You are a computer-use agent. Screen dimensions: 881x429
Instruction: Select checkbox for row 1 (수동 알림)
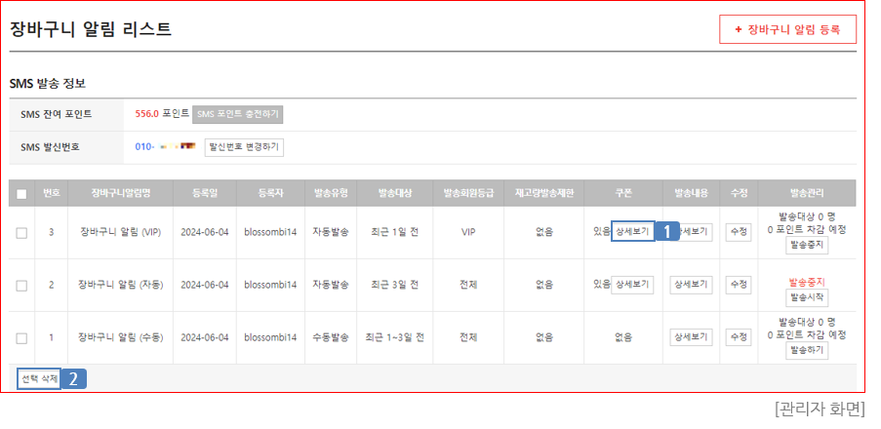(x=21, y=337)
